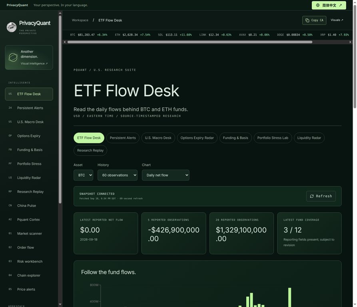The height and width of the screenshot is (307, 357).
Task: Open Pquant Cortex in sidebar
Action: tap(29, 219)
